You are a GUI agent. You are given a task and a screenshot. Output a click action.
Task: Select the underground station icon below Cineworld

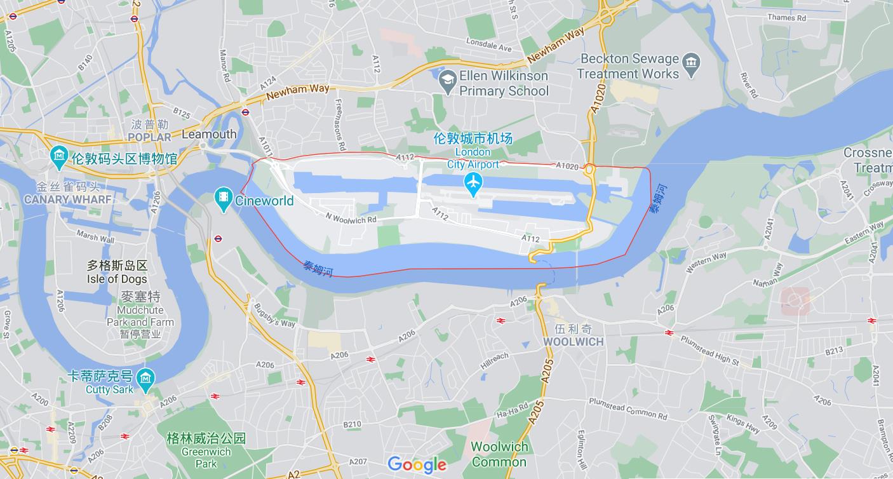pos(218,239)
